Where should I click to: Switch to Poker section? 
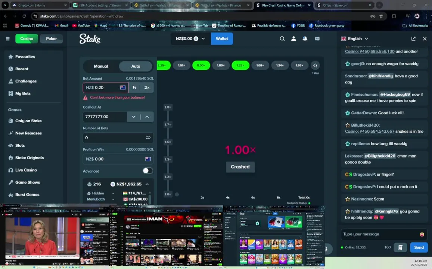(51, 38)
